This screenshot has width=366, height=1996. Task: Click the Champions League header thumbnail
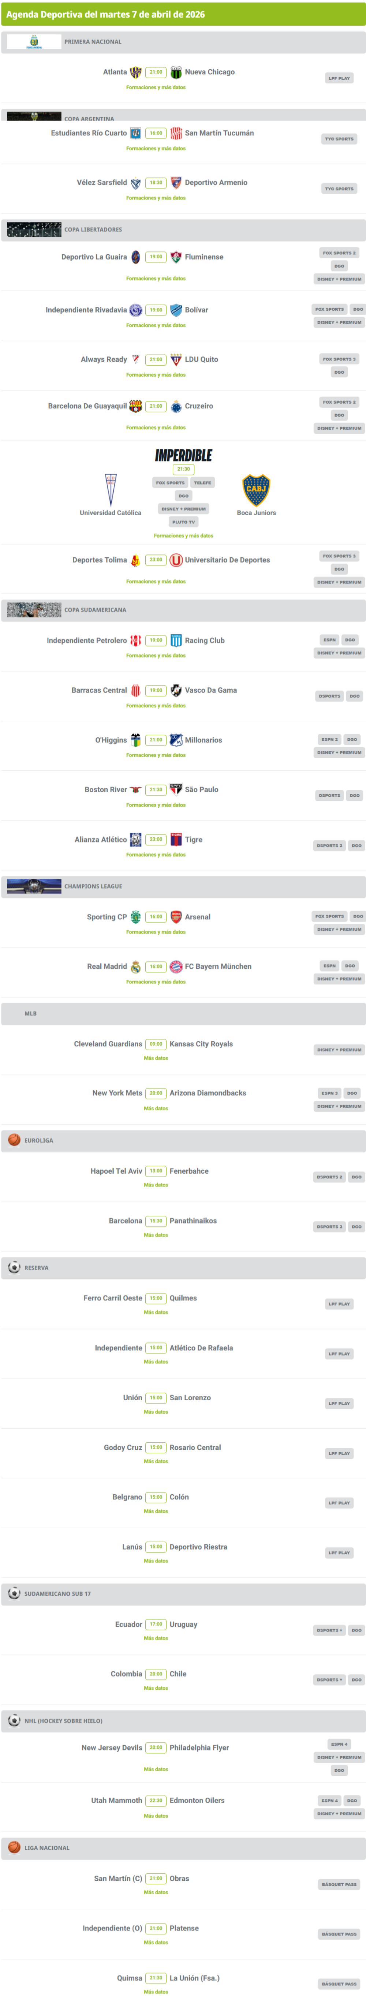pos(34,886)
